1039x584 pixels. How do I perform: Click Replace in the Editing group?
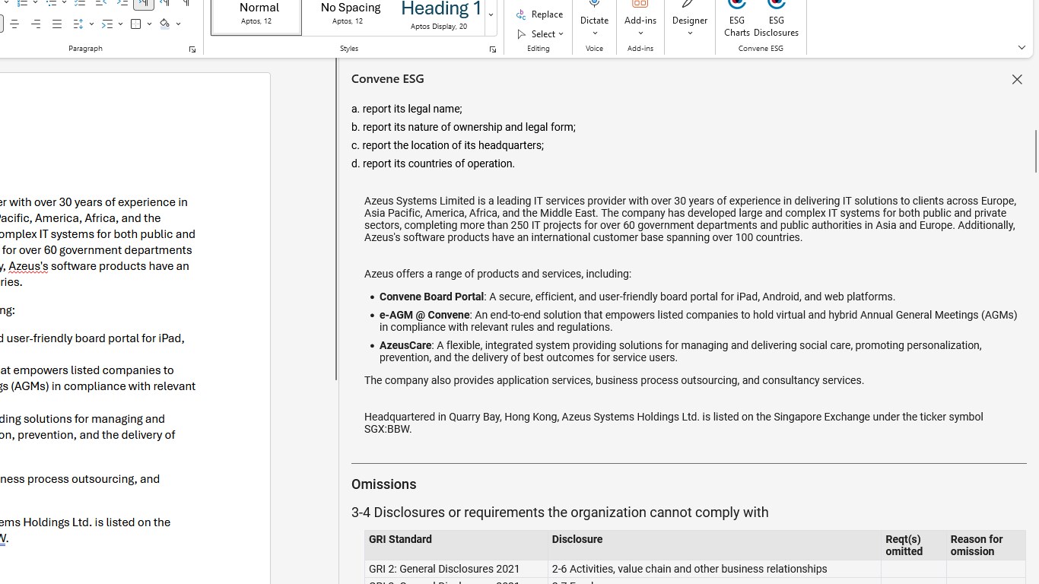[x=539, y=14]
